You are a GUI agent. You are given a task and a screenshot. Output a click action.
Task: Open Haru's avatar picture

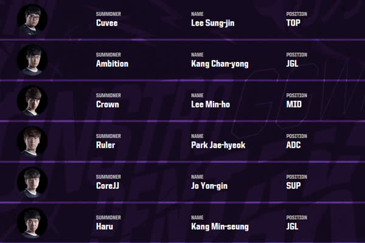32,222
